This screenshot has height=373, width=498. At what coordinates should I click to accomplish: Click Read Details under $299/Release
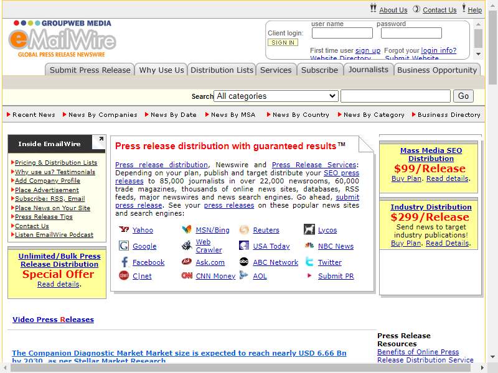447,243
